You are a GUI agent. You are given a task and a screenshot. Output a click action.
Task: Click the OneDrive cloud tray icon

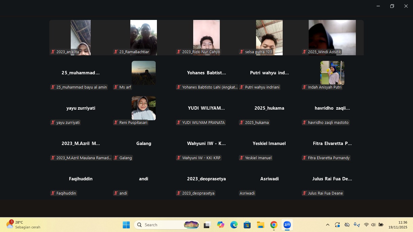(347, 225)
